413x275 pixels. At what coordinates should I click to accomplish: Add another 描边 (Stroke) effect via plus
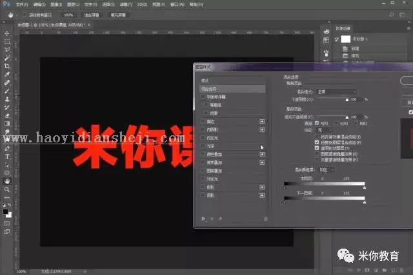262,122
